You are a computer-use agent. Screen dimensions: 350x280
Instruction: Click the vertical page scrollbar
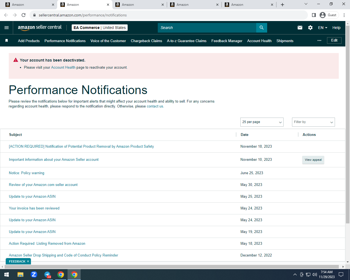coord(348,124)
